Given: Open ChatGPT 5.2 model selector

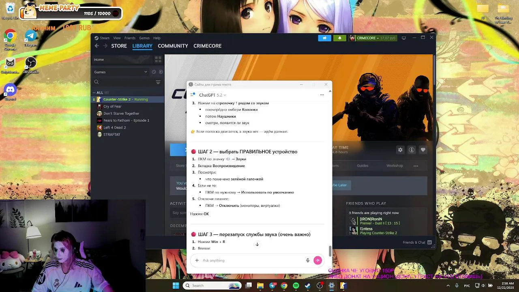Looking at the screenshot, I should [212, 95].
